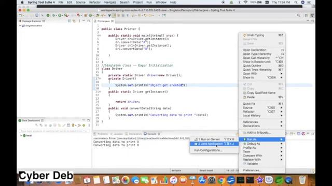Click the Console tab
Image resolution: width=332 pixels, height=186 pixels.
152,134
